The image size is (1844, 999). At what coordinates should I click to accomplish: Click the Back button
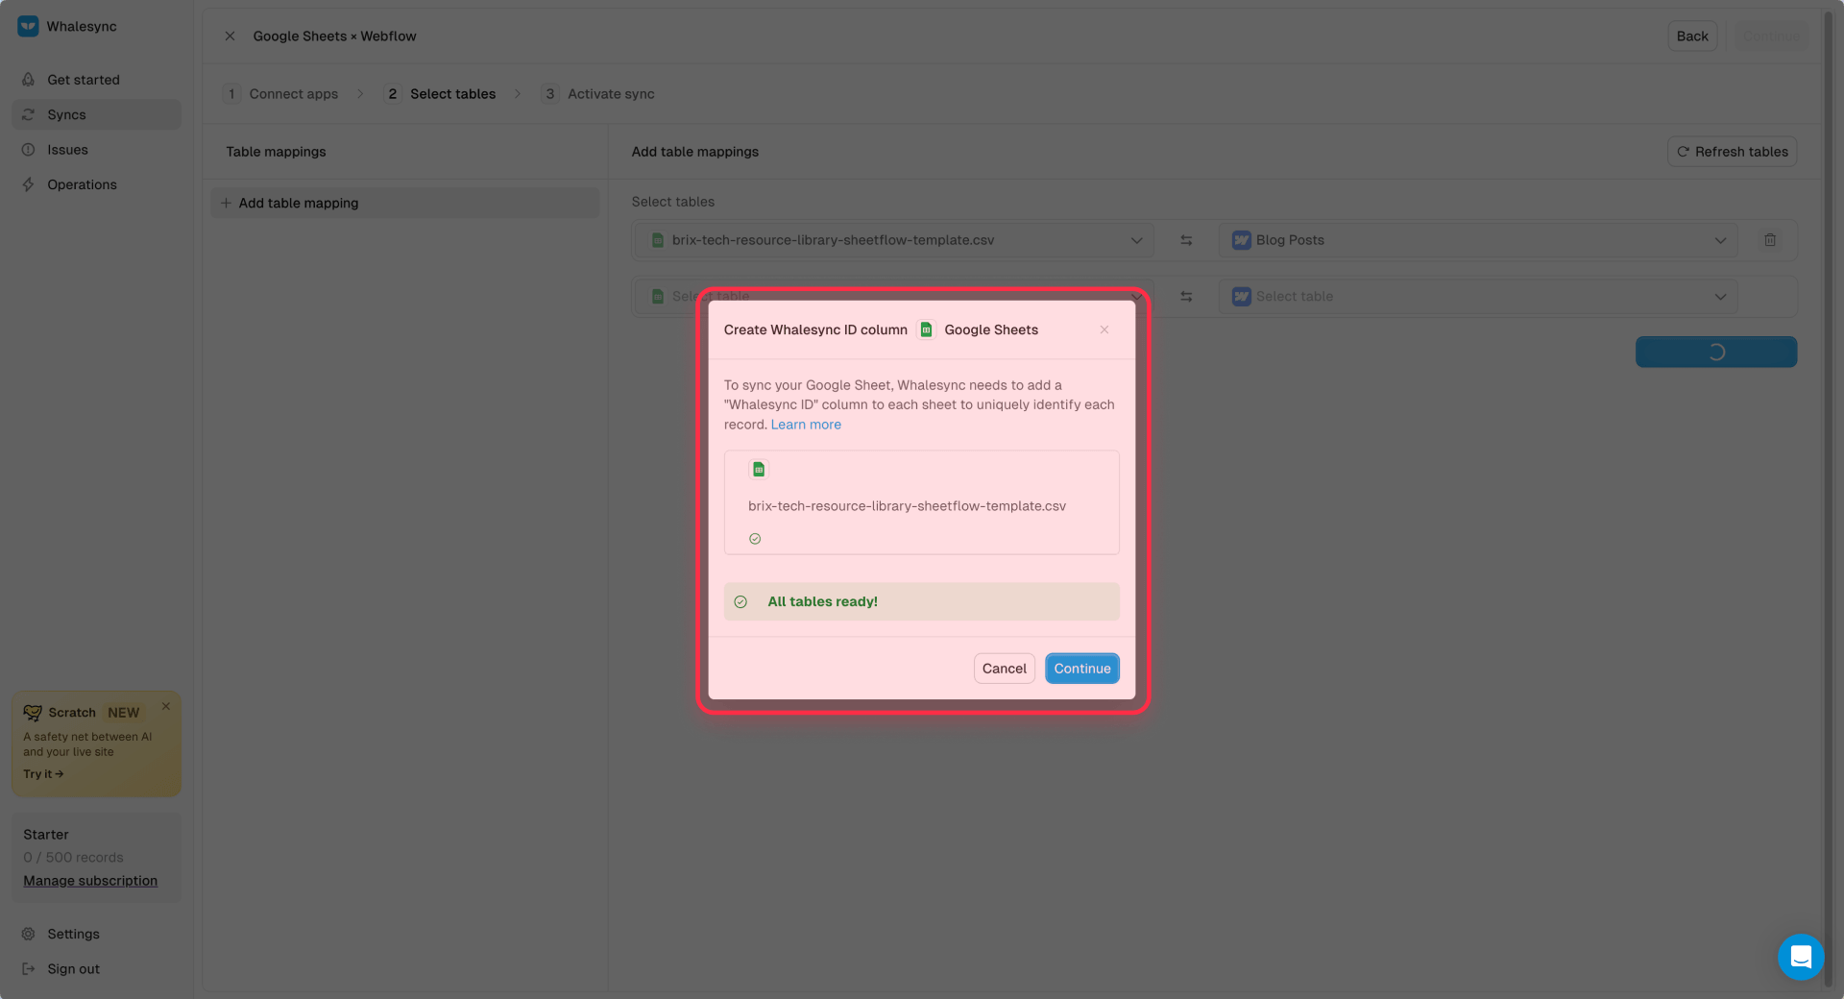1692,37
